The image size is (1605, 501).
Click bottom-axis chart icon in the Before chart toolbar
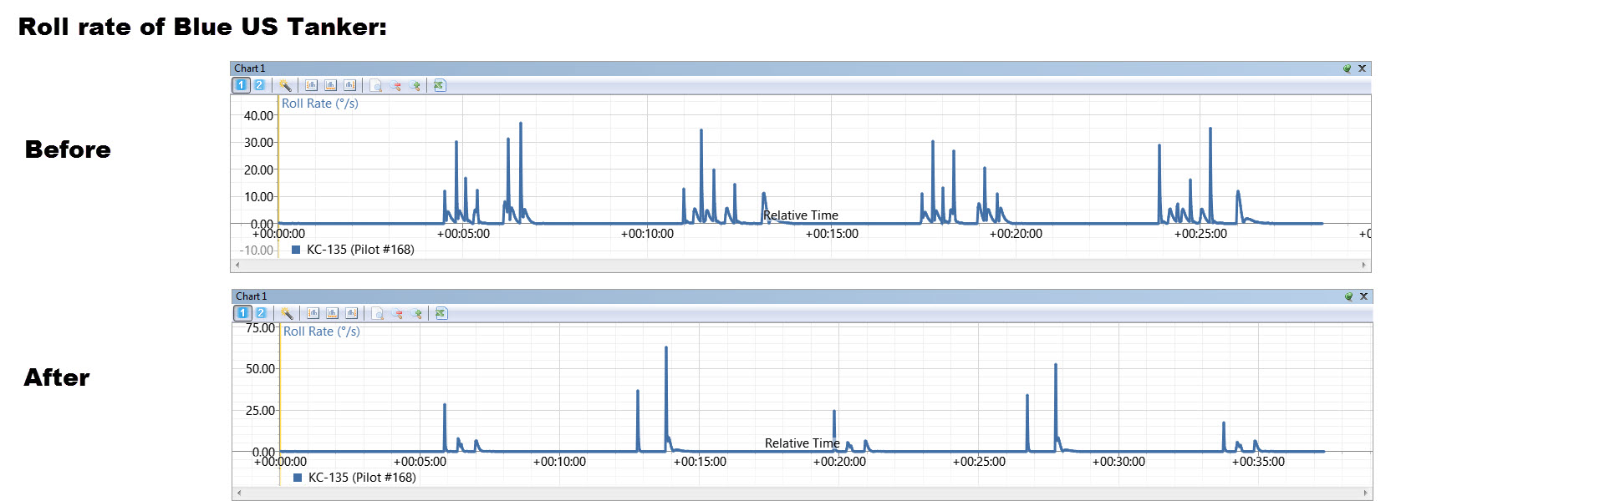330,85
